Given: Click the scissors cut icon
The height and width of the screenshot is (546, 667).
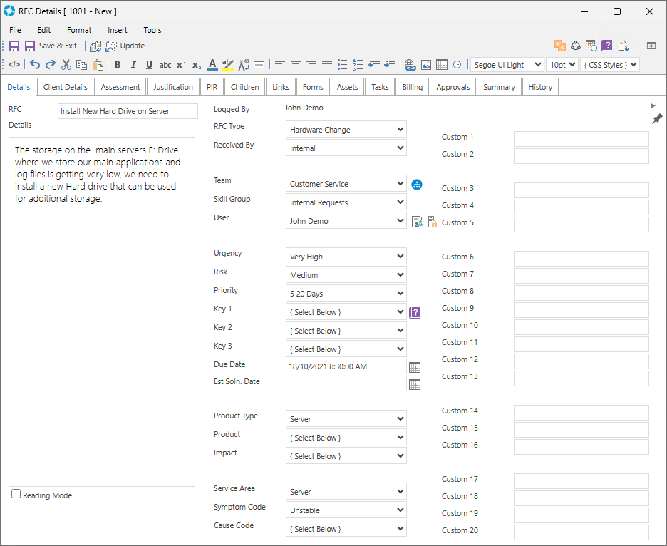Looking at the screenshot, I should 66,65.
